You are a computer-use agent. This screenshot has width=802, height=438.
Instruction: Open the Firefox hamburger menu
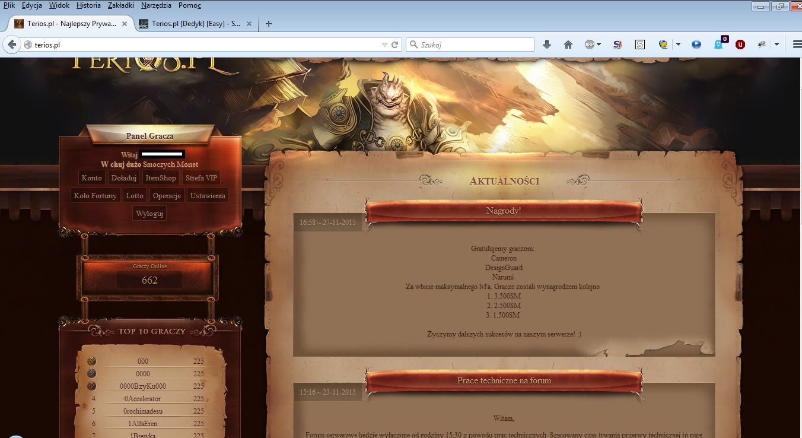[797, 45]
